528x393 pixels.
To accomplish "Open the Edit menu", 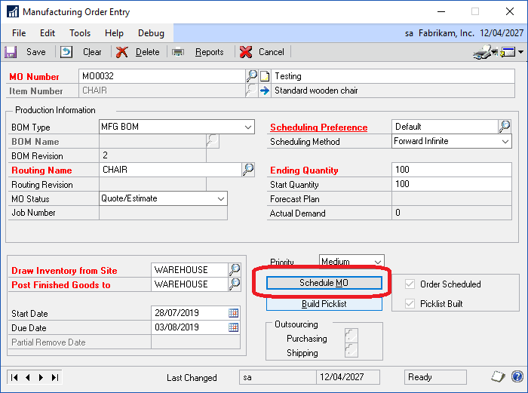I will 48,33.
